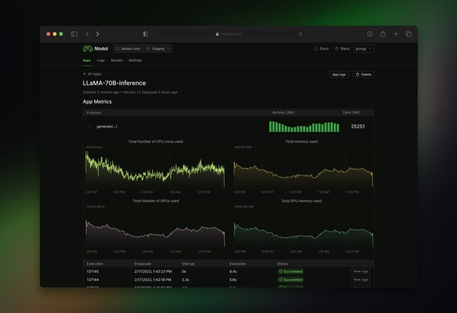Open a new tab with plus icon
Image resolution: width=457 pixels, height=313 pixels.
coord(396,34)
